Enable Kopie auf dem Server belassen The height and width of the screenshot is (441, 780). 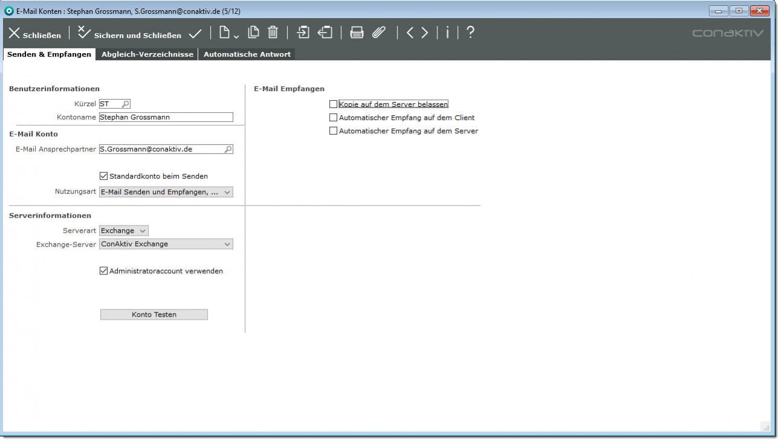(333, 104)
